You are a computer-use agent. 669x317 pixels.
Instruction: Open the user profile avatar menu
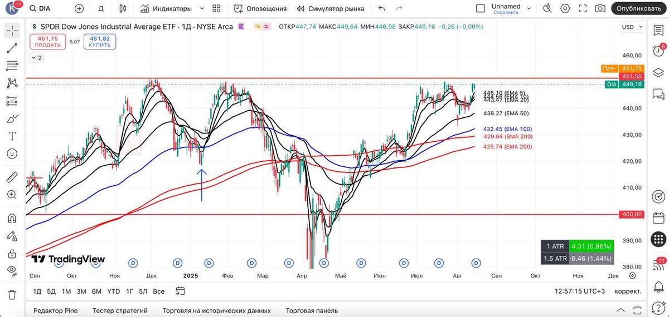coord(12,8)
